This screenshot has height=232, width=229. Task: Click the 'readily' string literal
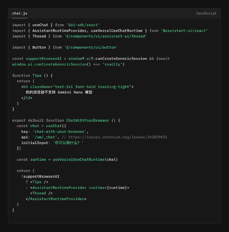click(111, 64)
